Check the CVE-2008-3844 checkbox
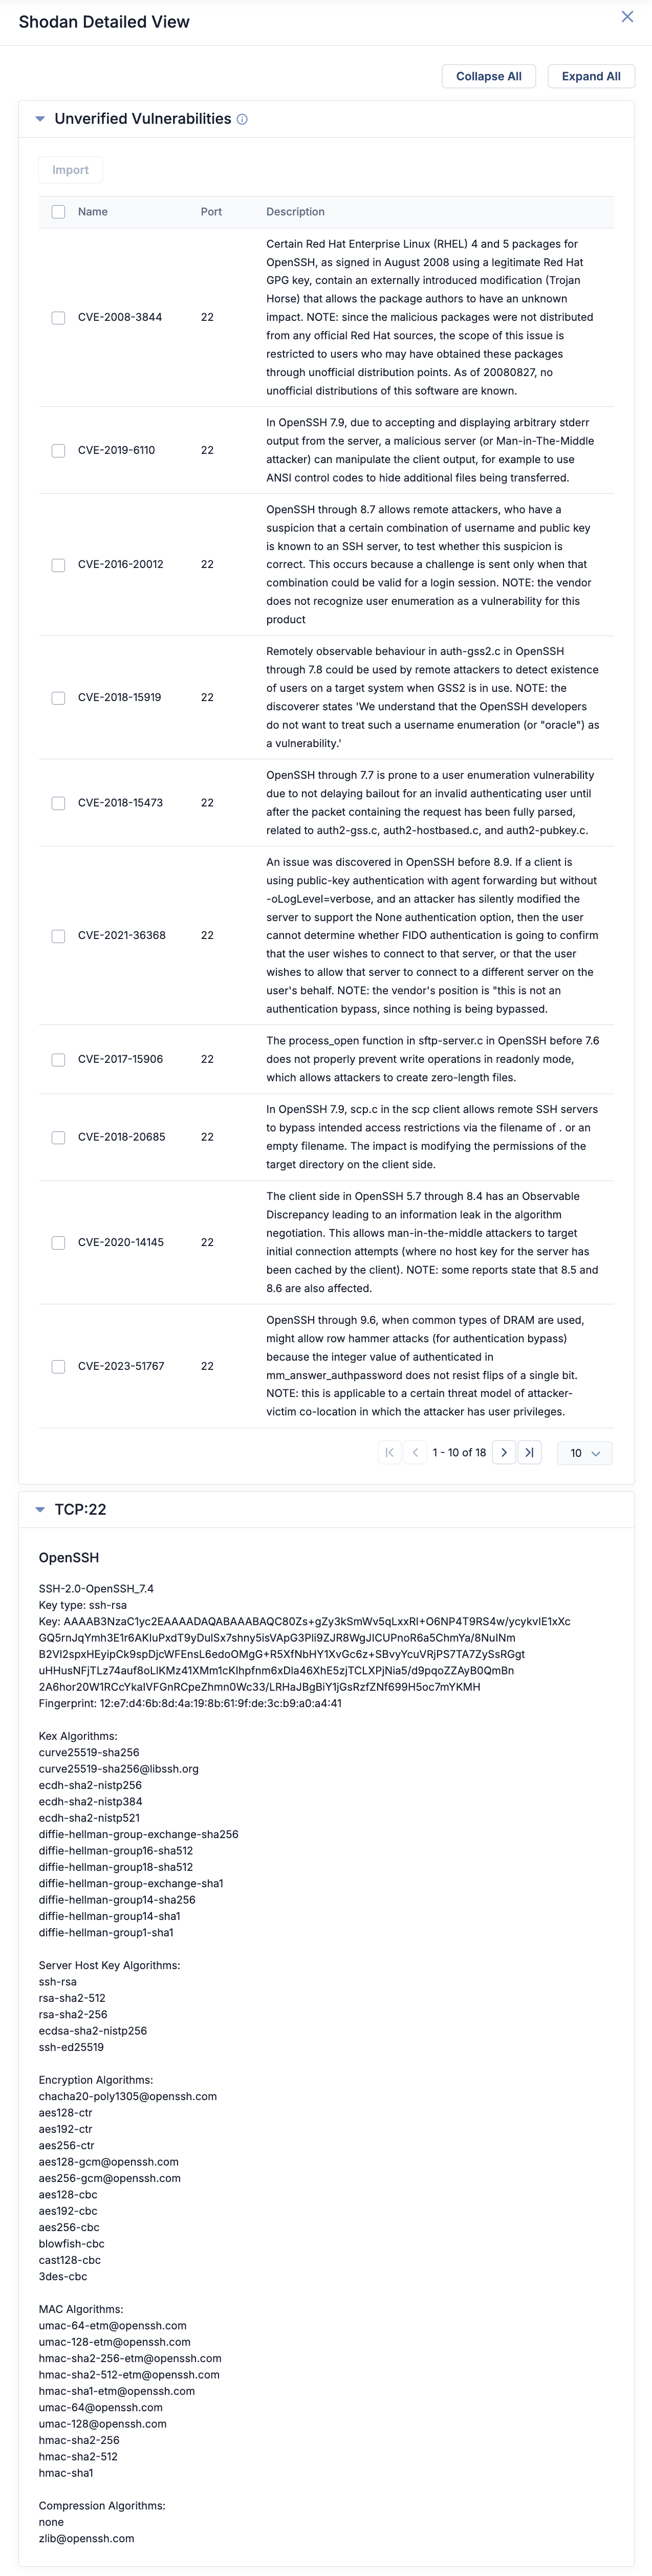 (57, 317)
